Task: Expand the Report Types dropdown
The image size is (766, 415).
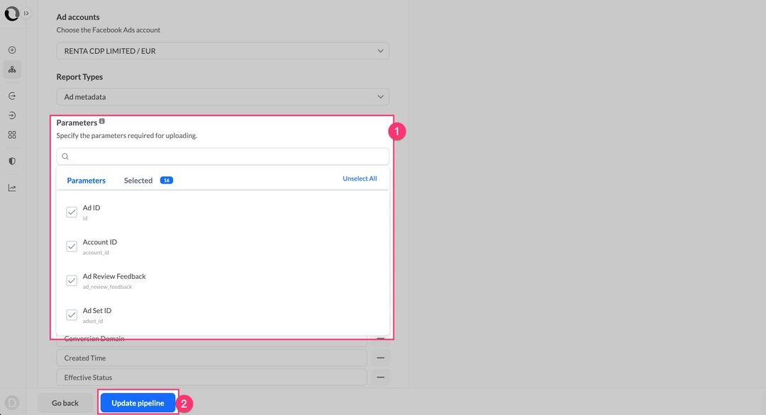Action: tap(223, 97)
